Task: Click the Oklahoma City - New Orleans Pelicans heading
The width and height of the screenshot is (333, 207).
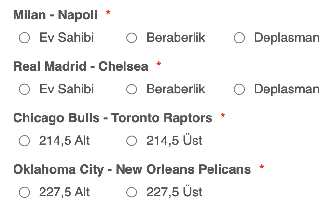Action: (x=132, y=169)
